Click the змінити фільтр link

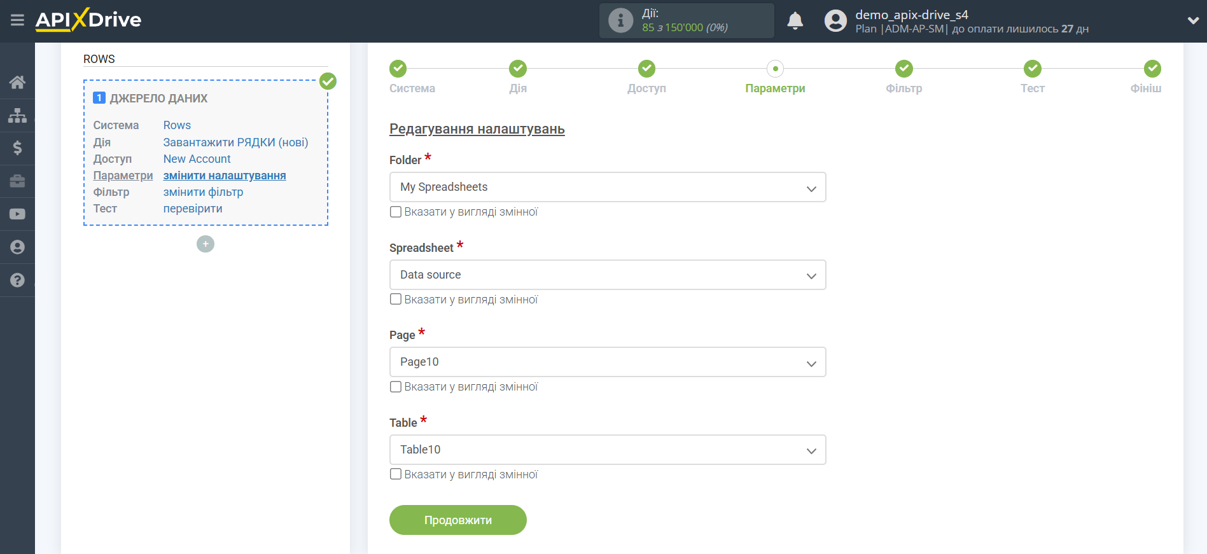click(x=203, y=192)
